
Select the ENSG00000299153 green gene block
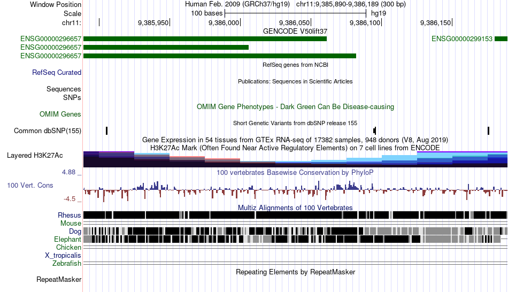pyautogui.click(x=501, y=39)
